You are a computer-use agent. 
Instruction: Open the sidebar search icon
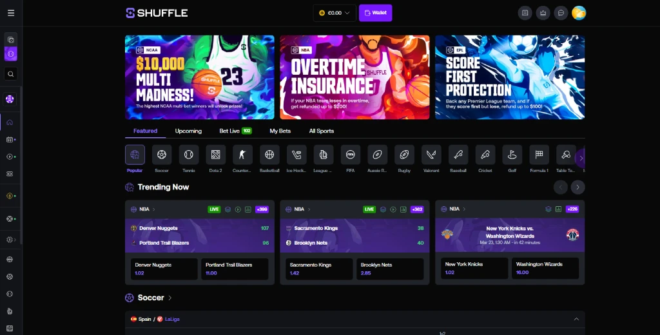11,74
